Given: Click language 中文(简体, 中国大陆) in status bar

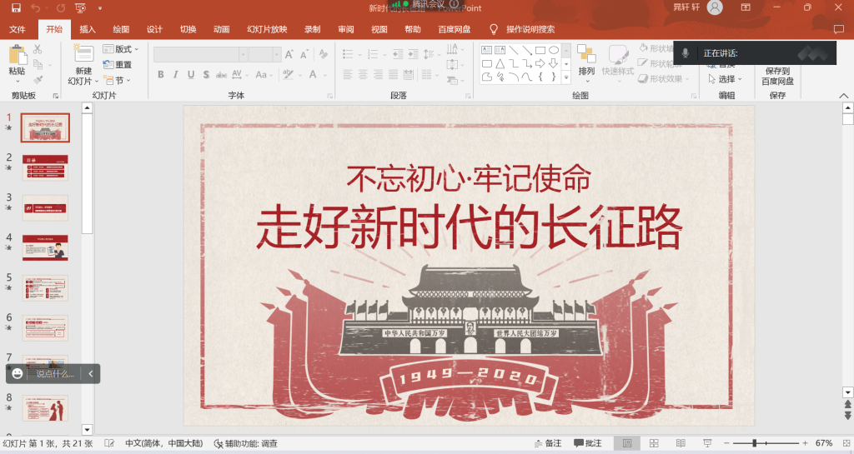Looking at the screenshot, I should coord(164,443).
